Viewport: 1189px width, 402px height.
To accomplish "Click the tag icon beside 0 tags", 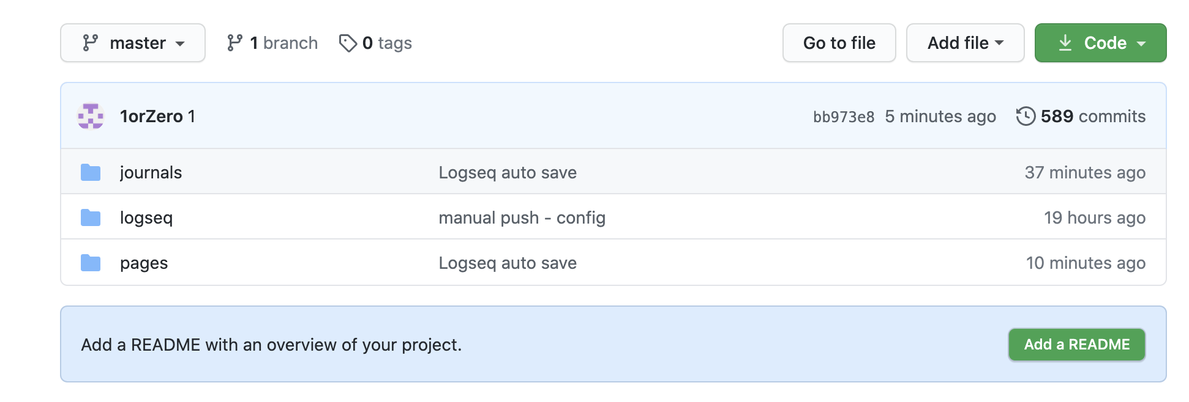I will [348, 43].
